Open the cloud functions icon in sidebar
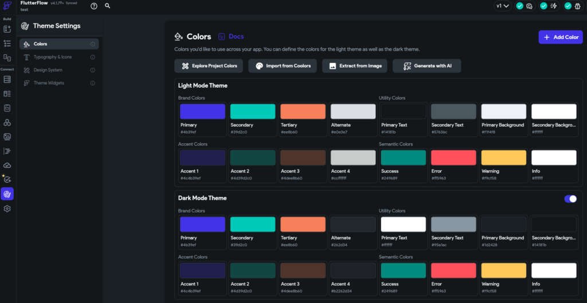The width and height of the screenshot is (587, 303). pos(7,166)
